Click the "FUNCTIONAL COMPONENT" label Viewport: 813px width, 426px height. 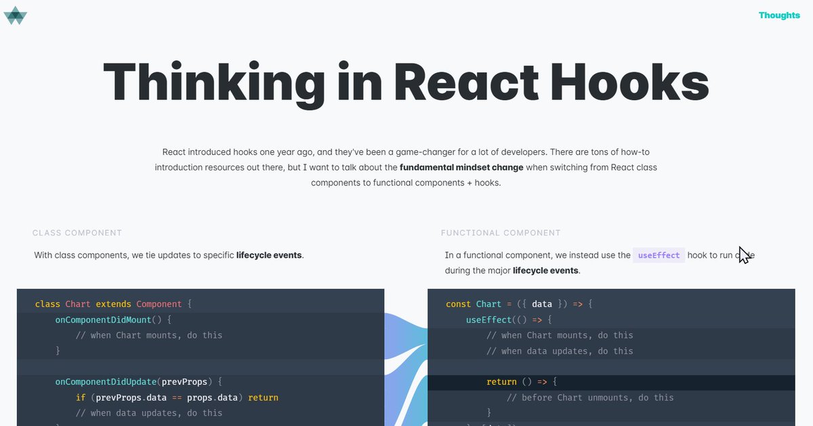[501, 233]
